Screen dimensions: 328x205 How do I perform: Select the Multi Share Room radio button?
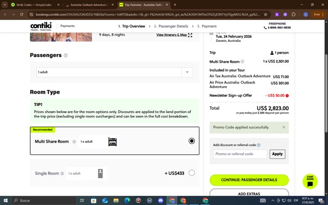pos(192,141)
